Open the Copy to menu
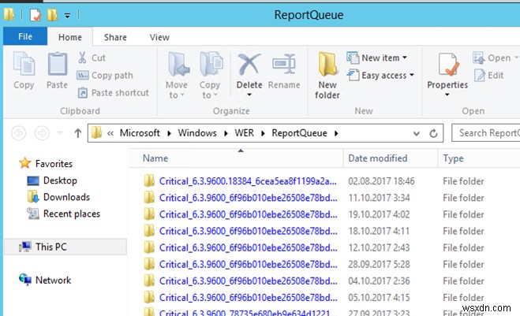This screenshot has height=316, width=520. click(210, 76)
